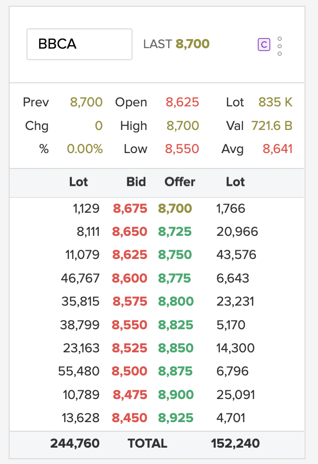Select bid price 8,675
This screenshot has height=464, width=318.
pos(130,208)
